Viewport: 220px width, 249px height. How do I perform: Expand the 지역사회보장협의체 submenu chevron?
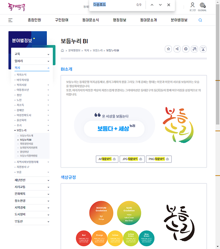(x=48, y=162)
